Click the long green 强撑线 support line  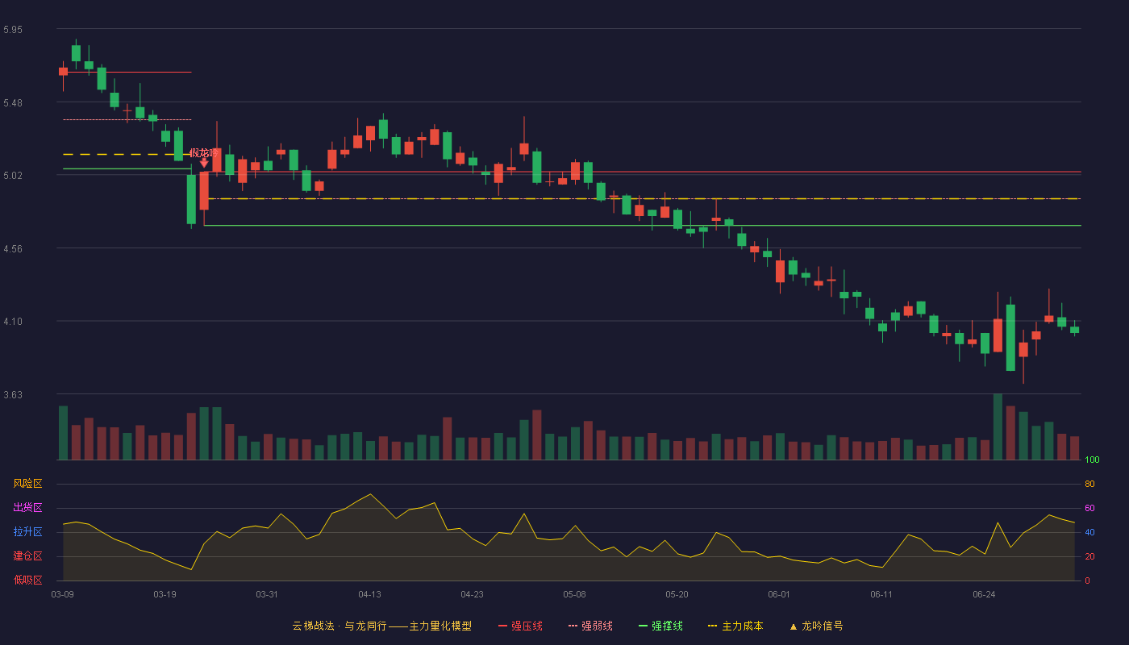643,226
